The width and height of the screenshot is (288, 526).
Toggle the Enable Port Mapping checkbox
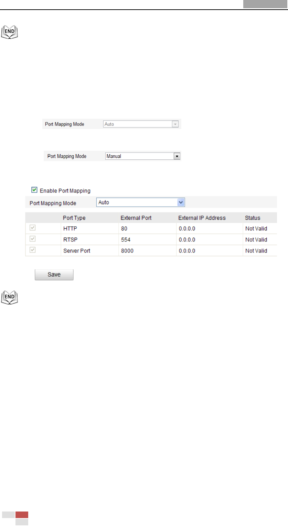point(34,190)
